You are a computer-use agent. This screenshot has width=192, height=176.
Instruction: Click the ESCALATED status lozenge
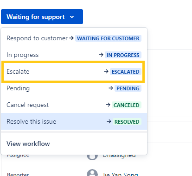126,72
